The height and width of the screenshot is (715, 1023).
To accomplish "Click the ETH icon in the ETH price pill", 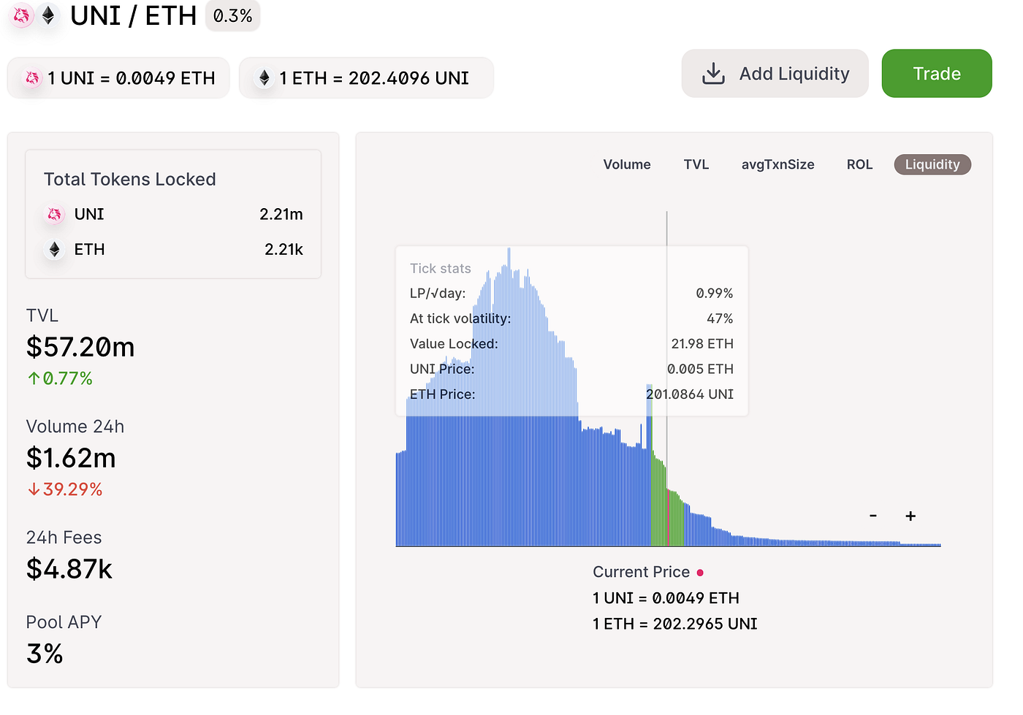I will (265, 78).
